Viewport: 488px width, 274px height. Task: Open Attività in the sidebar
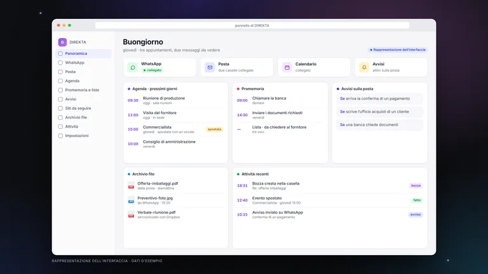(x=83, y=126)
